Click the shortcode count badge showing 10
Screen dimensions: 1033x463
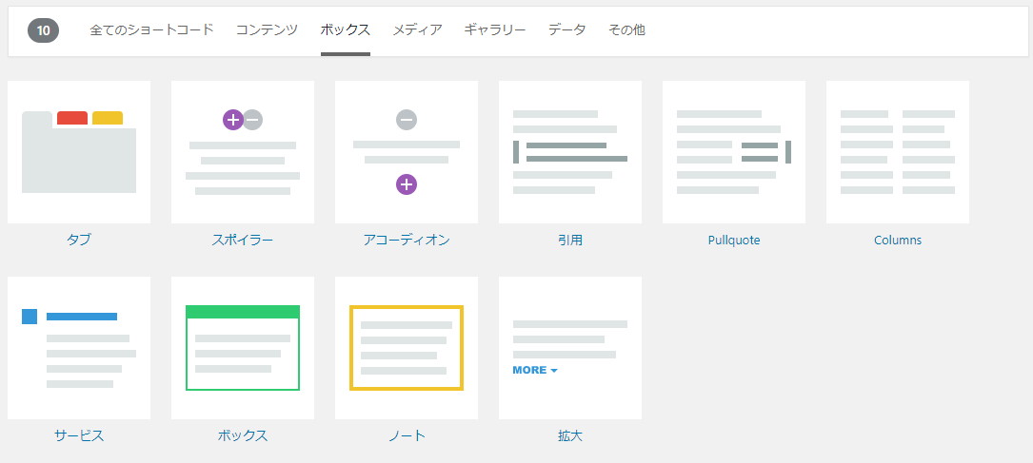pyautogui.click(x=44, y=30)
